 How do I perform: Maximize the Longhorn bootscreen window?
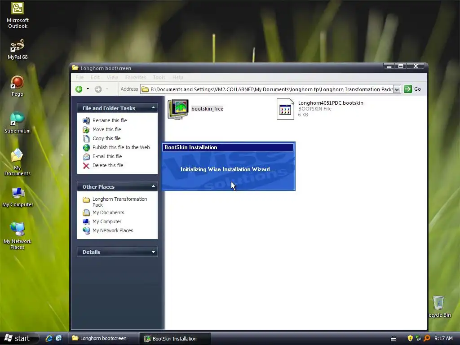pyautogui.click(x=400, y=66)
